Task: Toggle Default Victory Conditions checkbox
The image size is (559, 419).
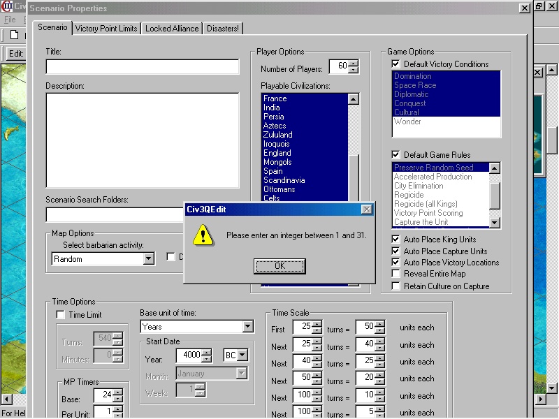Action: coord(395,64)
